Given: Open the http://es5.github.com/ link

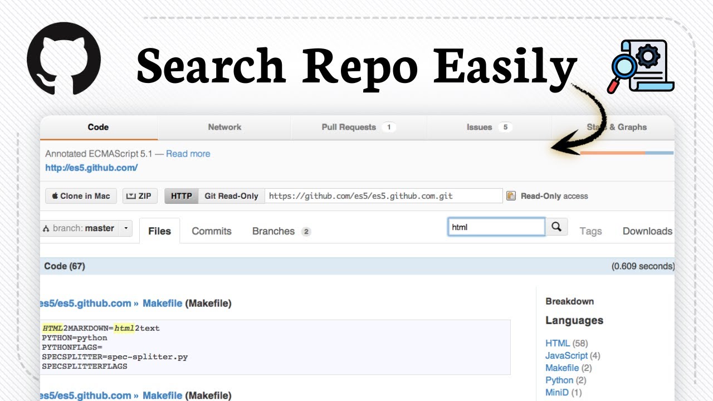Looking at the screenshot, I should (x=91, y=168).
